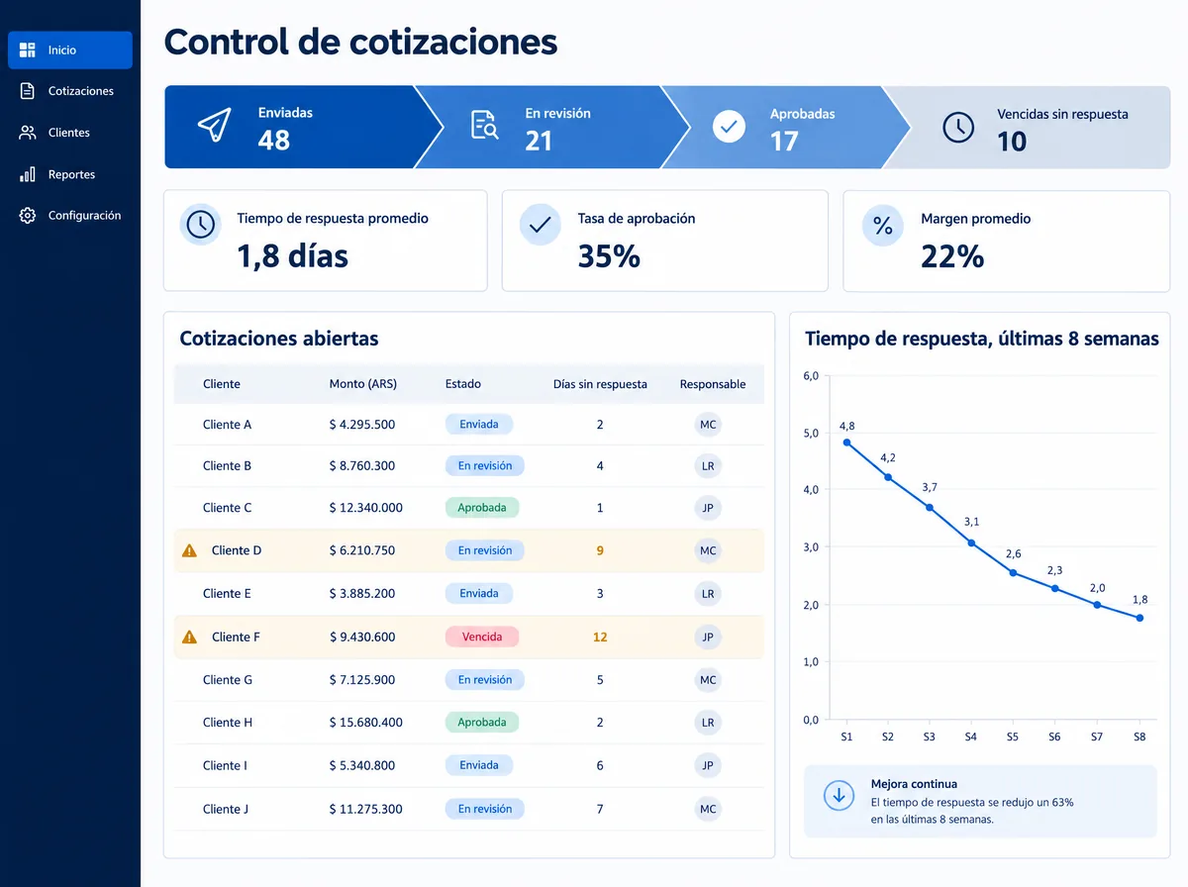
Task: Click the Monto (ARS) column header
Action: pyautogui.click(x=363, y=384)
